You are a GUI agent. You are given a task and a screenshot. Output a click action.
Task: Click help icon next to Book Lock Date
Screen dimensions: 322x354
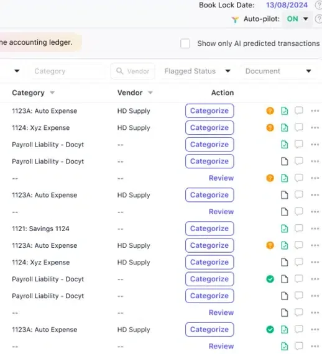tap(319, 5)
